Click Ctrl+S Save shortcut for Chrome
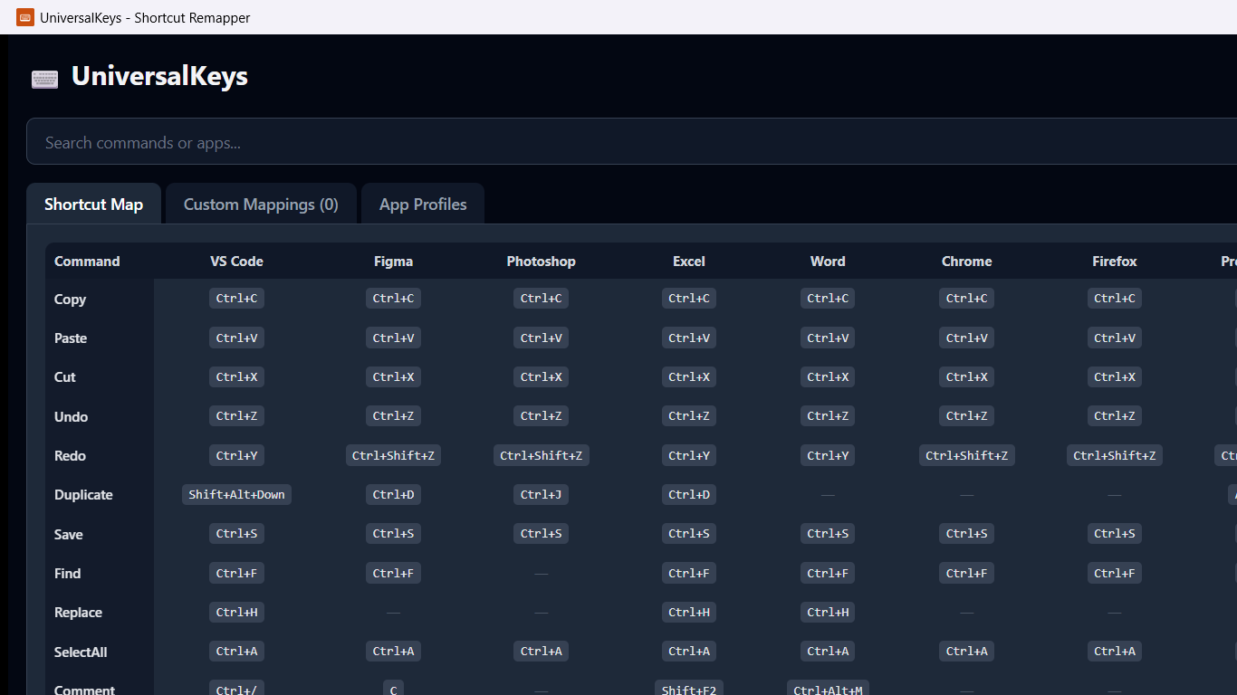Viewport: 1237px width, 695px height. point(966,534)
